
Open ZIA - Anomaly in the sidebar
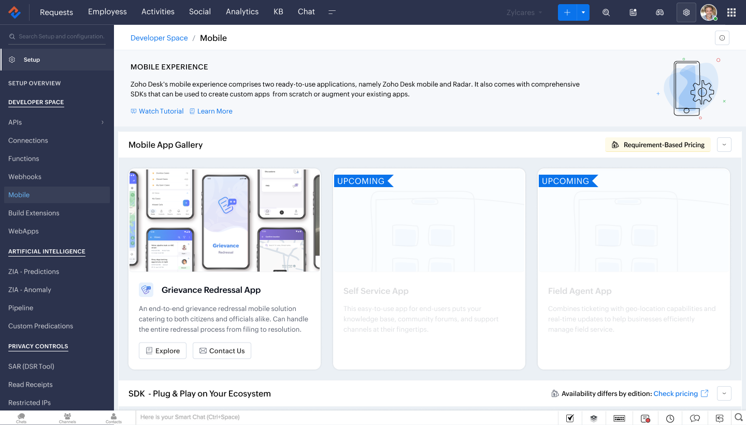(30, 290)
